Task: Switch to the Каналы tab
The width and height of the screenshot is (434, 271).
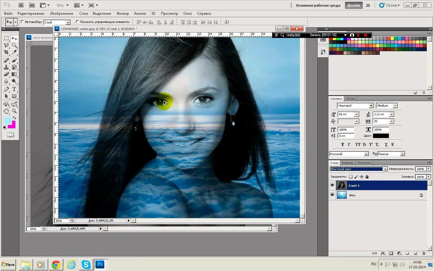Action: [348, 163]
